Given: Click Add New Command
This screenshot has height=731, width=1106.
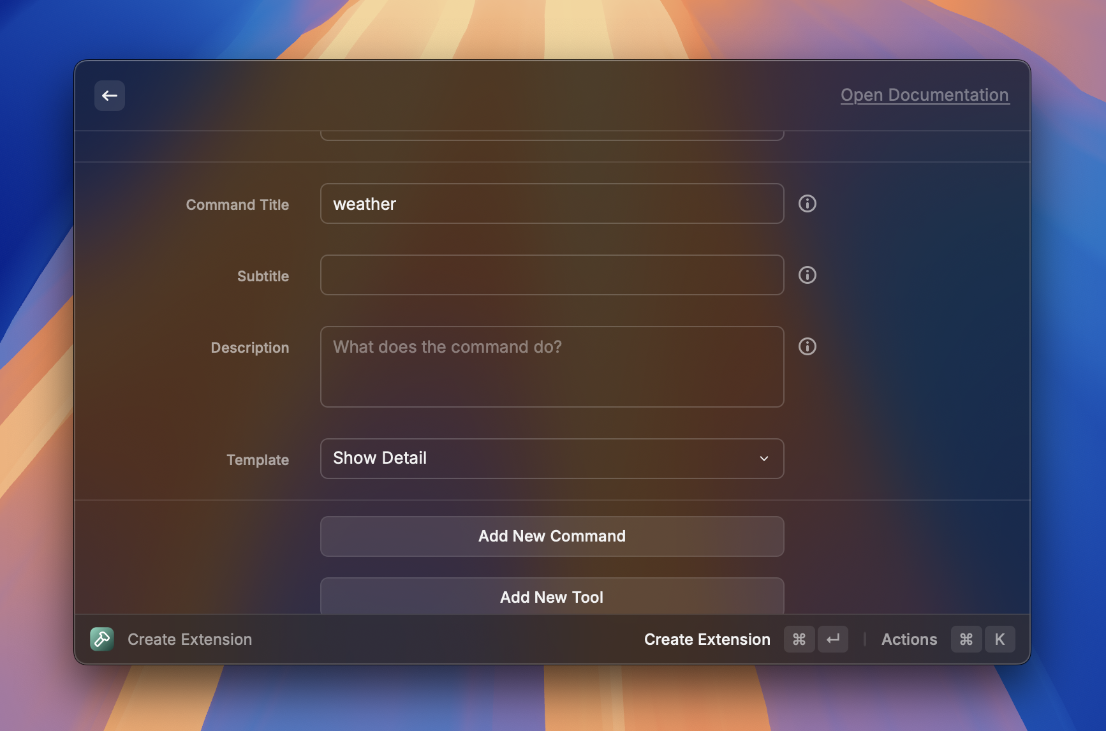Looking at the screenshot, I should (x=552, y=536).
